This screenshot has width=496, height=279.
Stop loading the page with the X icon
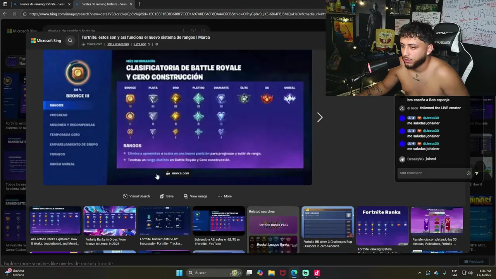click(14, 14)
